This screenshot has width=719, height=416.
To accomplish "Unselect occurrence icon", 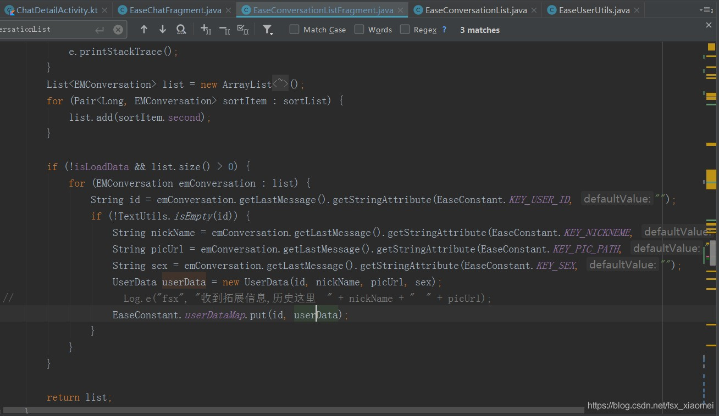I will [224, 30].
